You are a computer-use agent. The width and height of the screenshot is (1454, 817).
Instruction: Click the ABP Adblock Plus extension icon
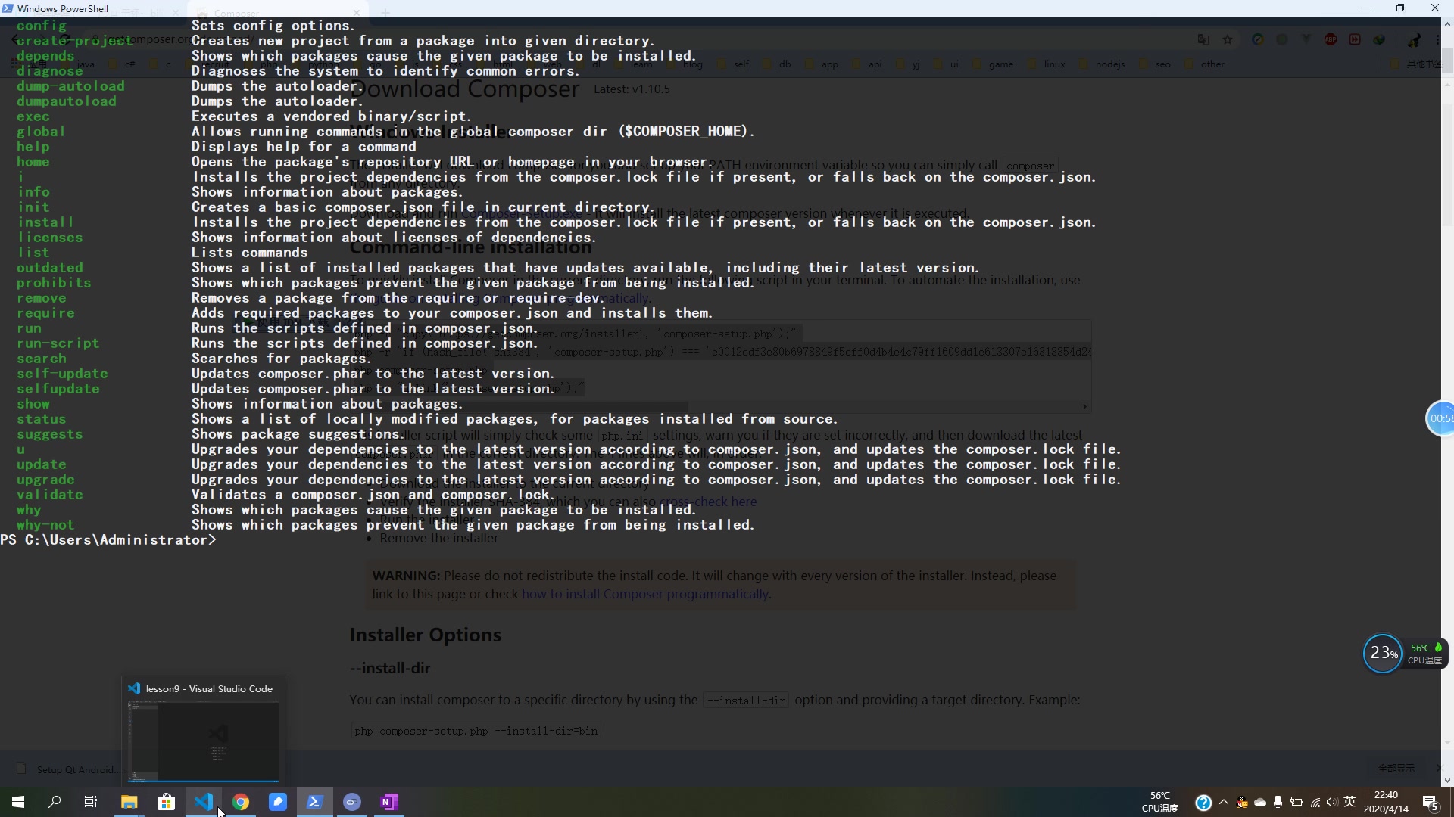tap(1331, 39)
